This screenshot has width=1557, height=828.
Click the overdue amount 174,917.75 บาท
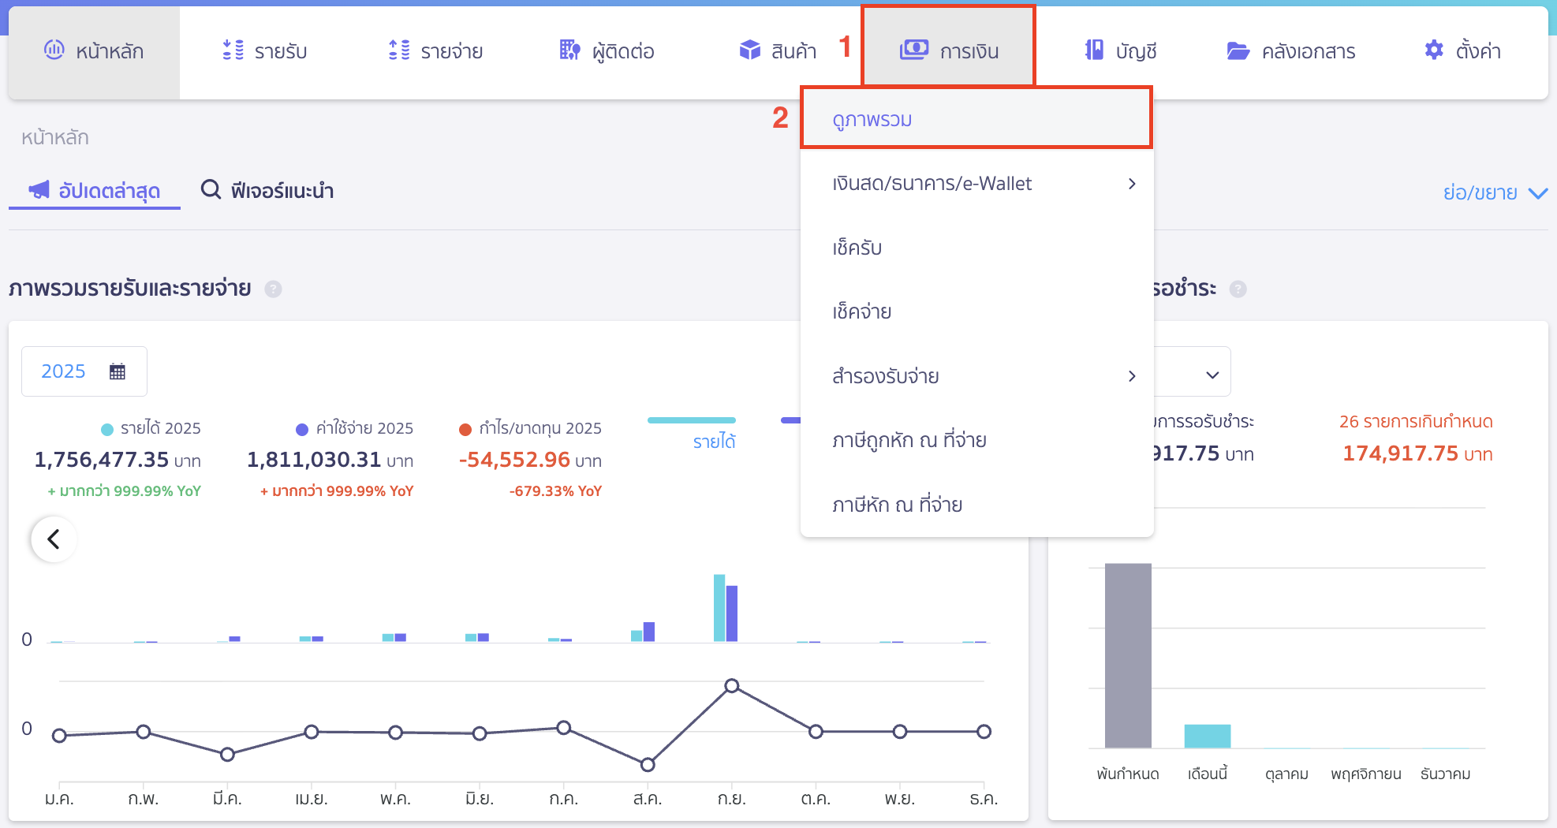click(1417, 454)
